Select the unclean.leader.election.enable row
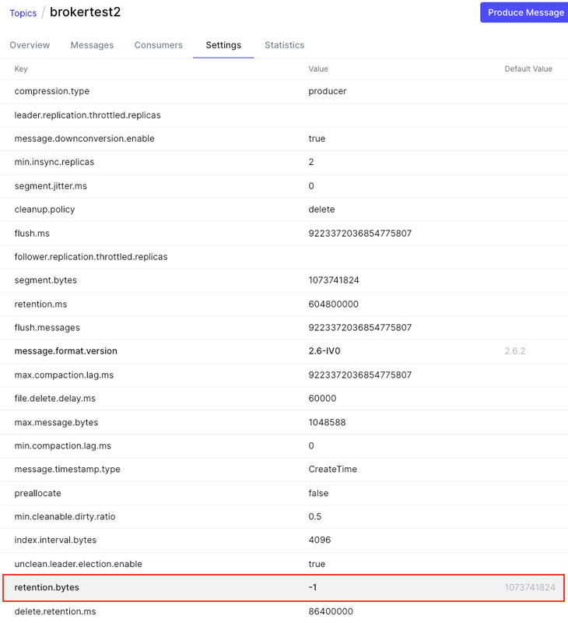 (x=284, y=564)
